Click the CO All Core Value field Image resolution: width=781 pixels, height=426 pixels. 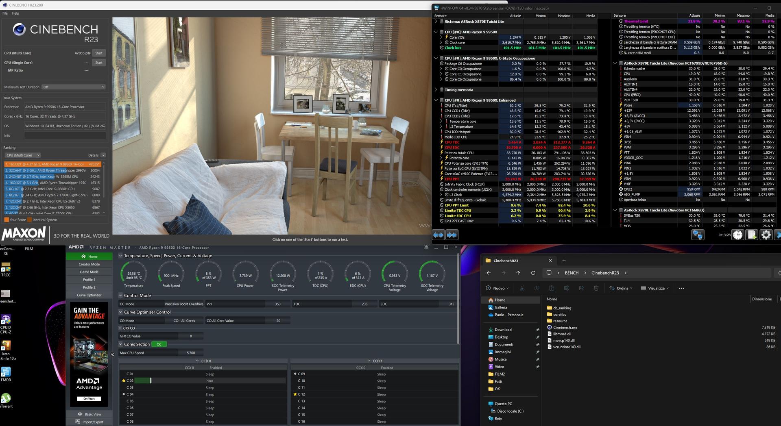(278, 321)
